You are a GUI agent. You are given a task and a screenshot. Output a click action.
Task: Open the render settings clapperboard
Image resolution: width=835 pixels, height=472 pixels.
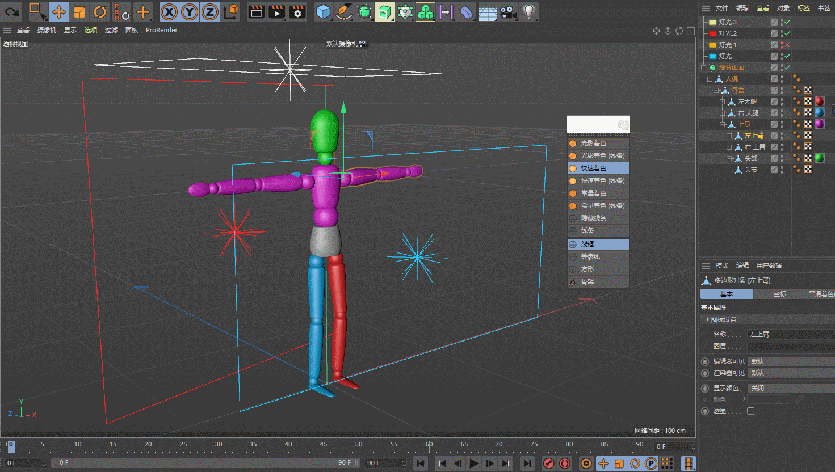pos(297,11)
